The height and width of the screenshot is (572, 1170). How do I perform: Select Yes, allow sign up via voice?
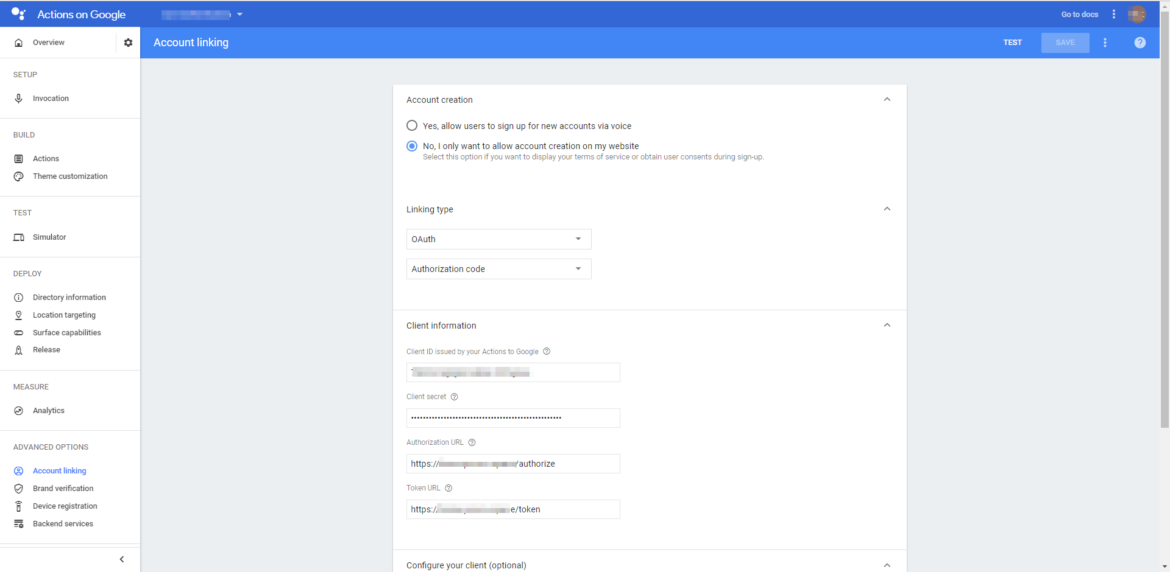coord(412,125)
